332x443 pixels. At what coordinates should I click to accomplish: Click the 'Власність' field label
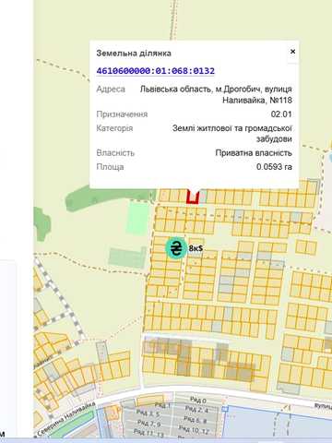[115, 153]
